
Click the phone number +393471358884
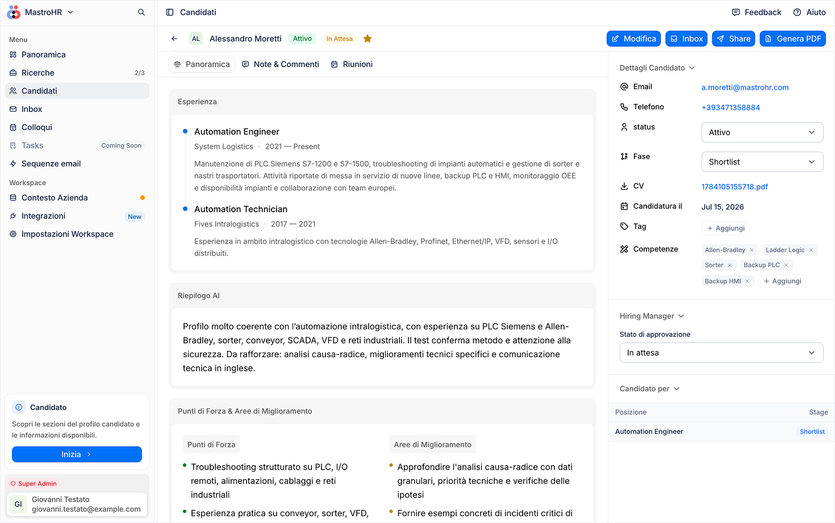[x=730, y=107]
